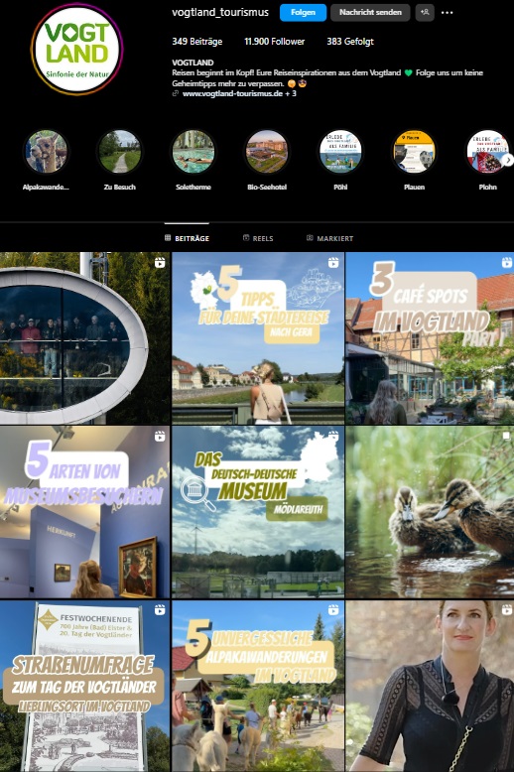Screen dimensions: 514x772
Task: View the 11.900 Follower list
Action: coord(274,42)
